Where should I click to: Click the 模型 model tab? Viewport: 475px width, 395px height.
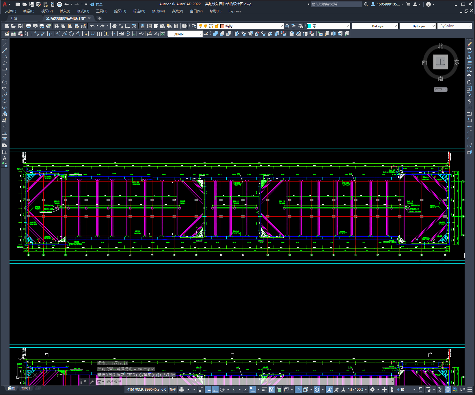pos(11,388)
